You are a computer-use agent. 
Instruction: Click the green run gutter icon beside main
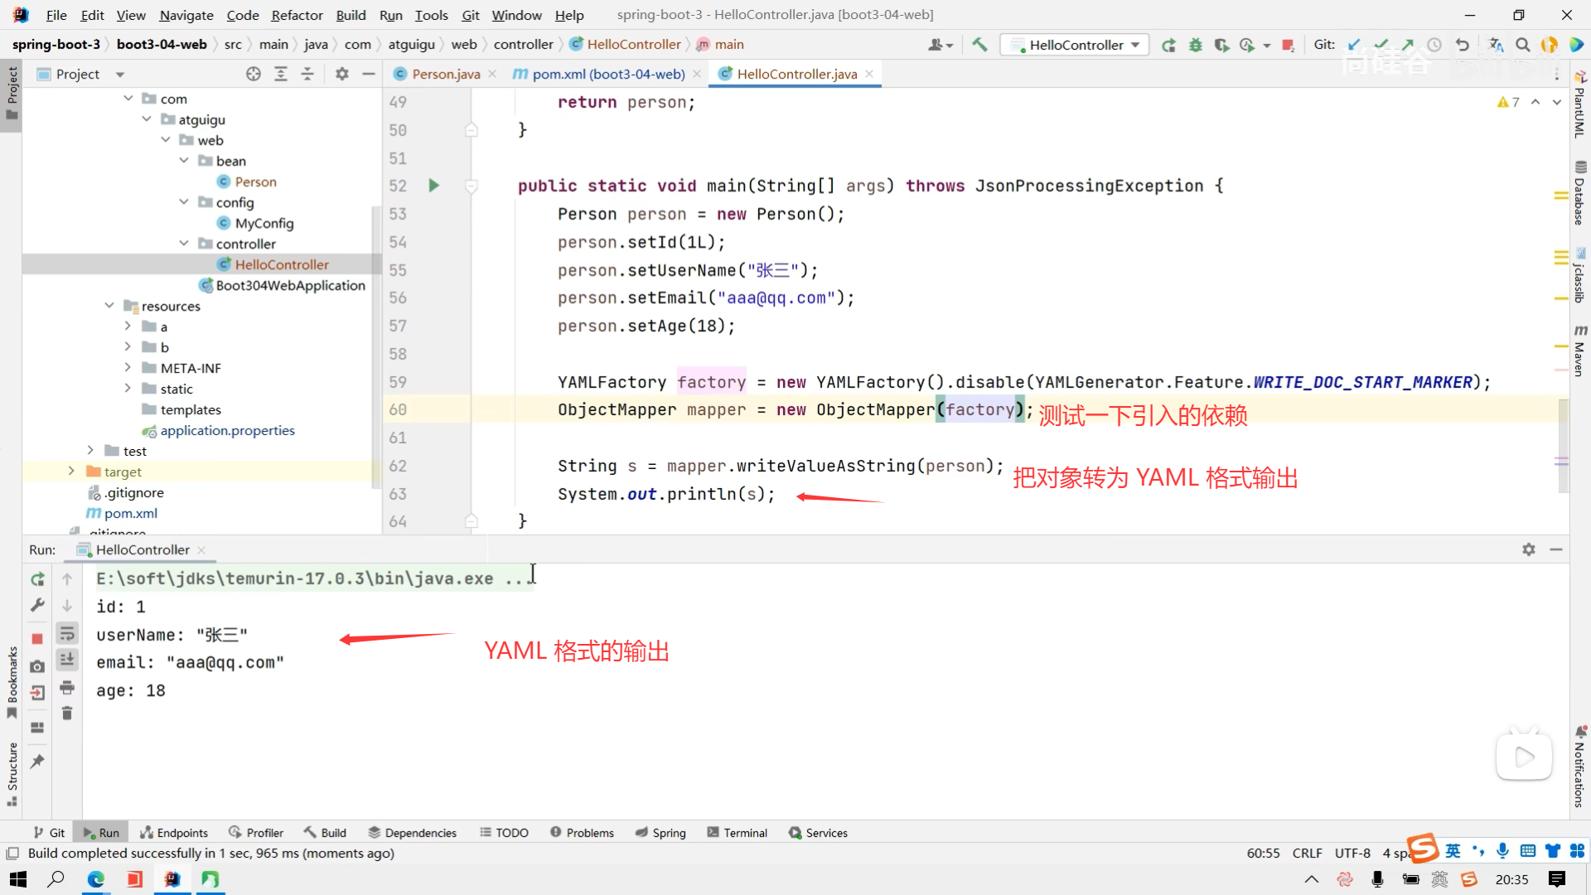[x=433, y=186]
